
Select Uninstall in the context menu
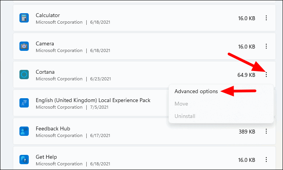tap(185, 116)
